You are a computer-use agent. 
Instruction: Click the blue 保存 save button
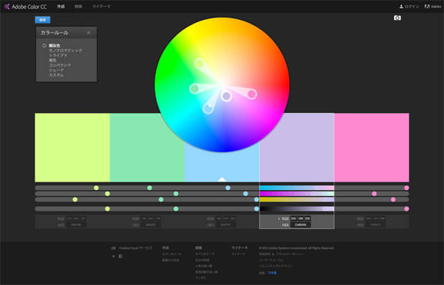tap(42, 20)
